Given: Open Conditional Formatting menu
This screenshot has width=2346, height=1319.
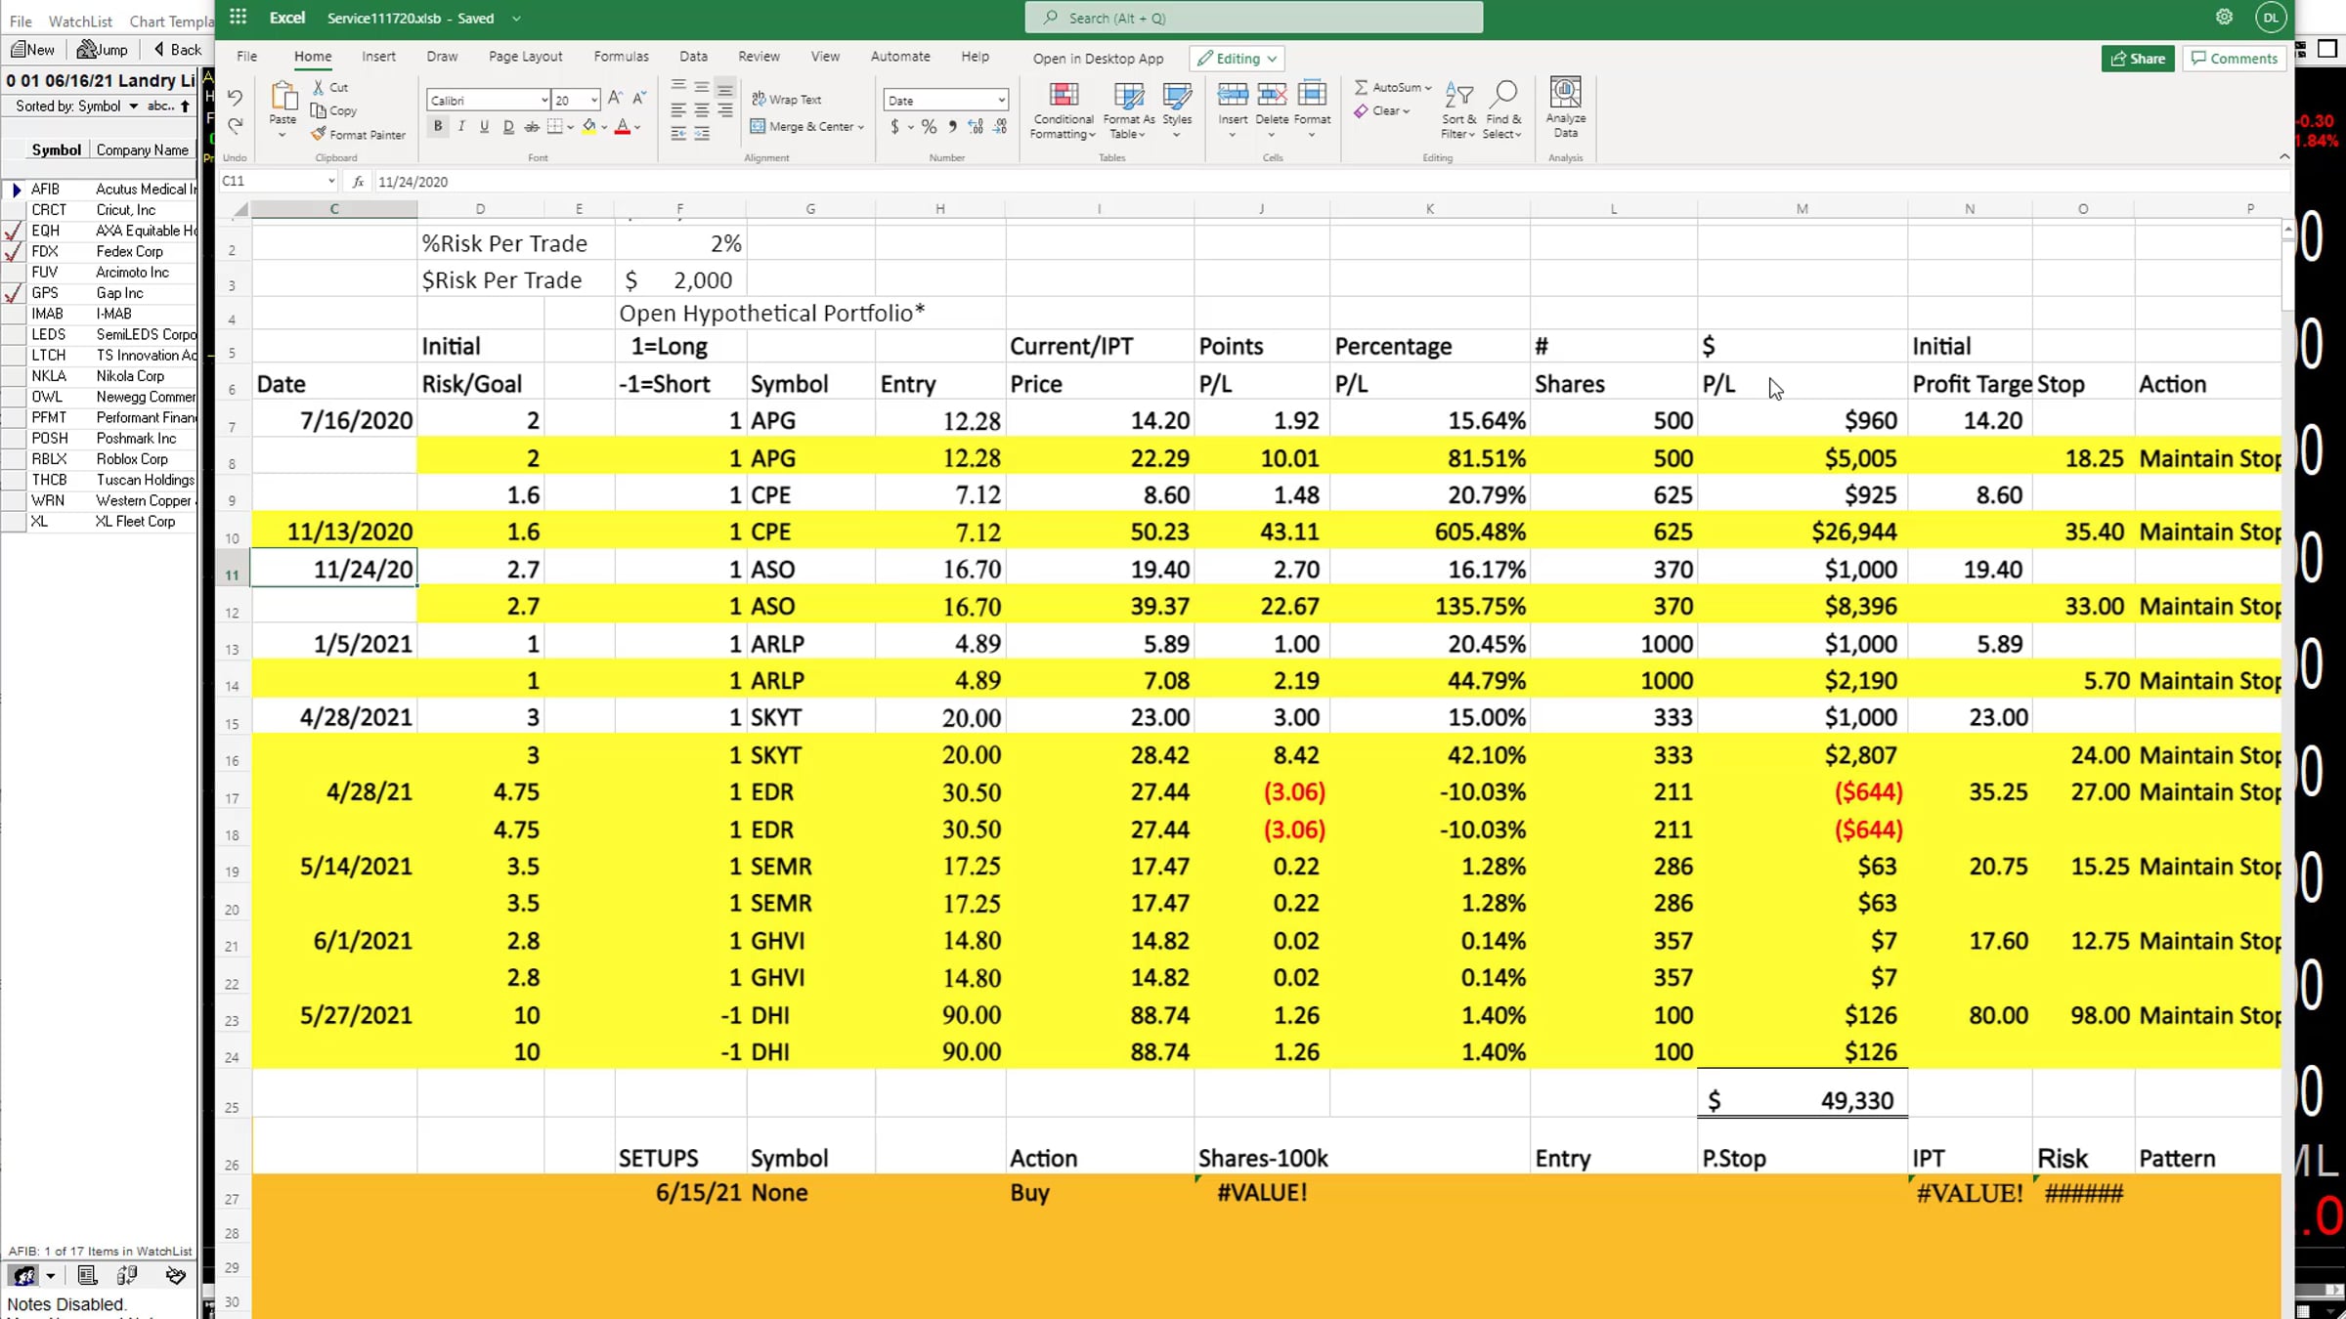Looking at the screenshot, I should (1063, 109).
